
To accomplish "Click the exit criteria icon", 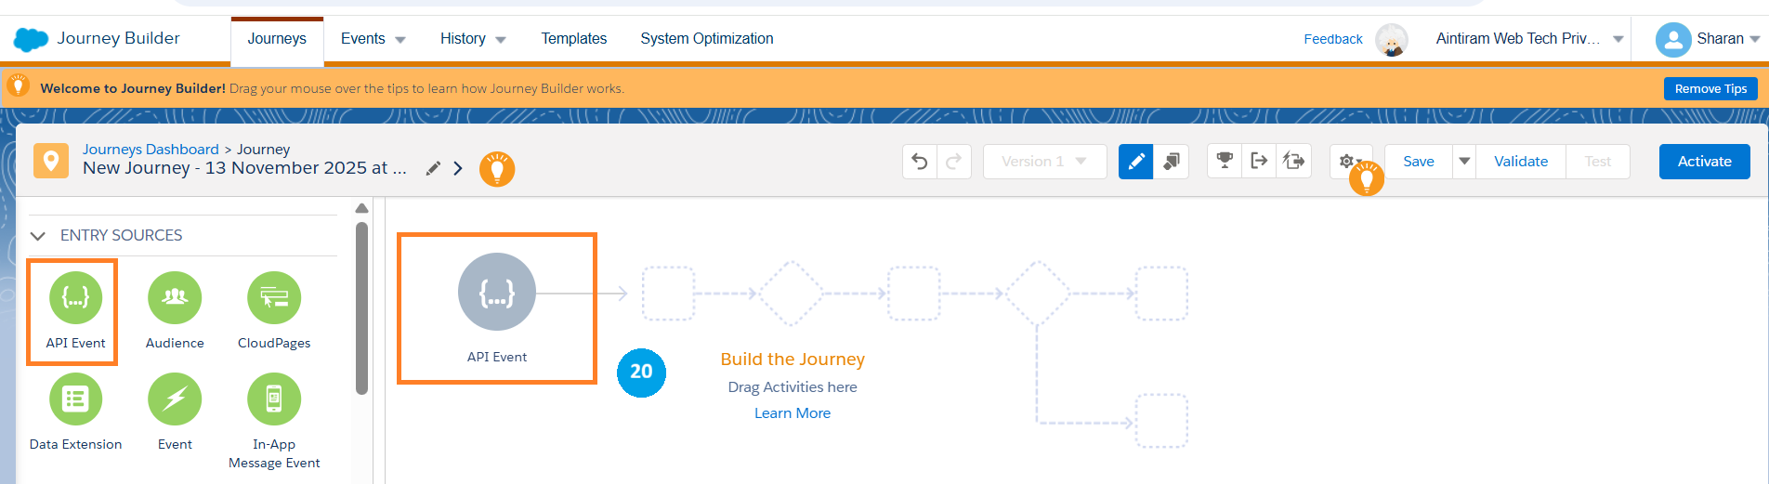I will tap(1259, 161).
